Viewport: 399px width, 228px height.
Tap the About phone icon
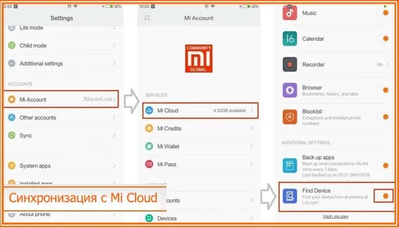click(x=11, y=214)
